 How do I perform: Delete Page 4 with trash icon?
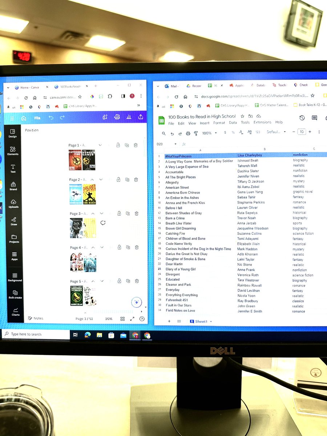(x=137, y=247)
